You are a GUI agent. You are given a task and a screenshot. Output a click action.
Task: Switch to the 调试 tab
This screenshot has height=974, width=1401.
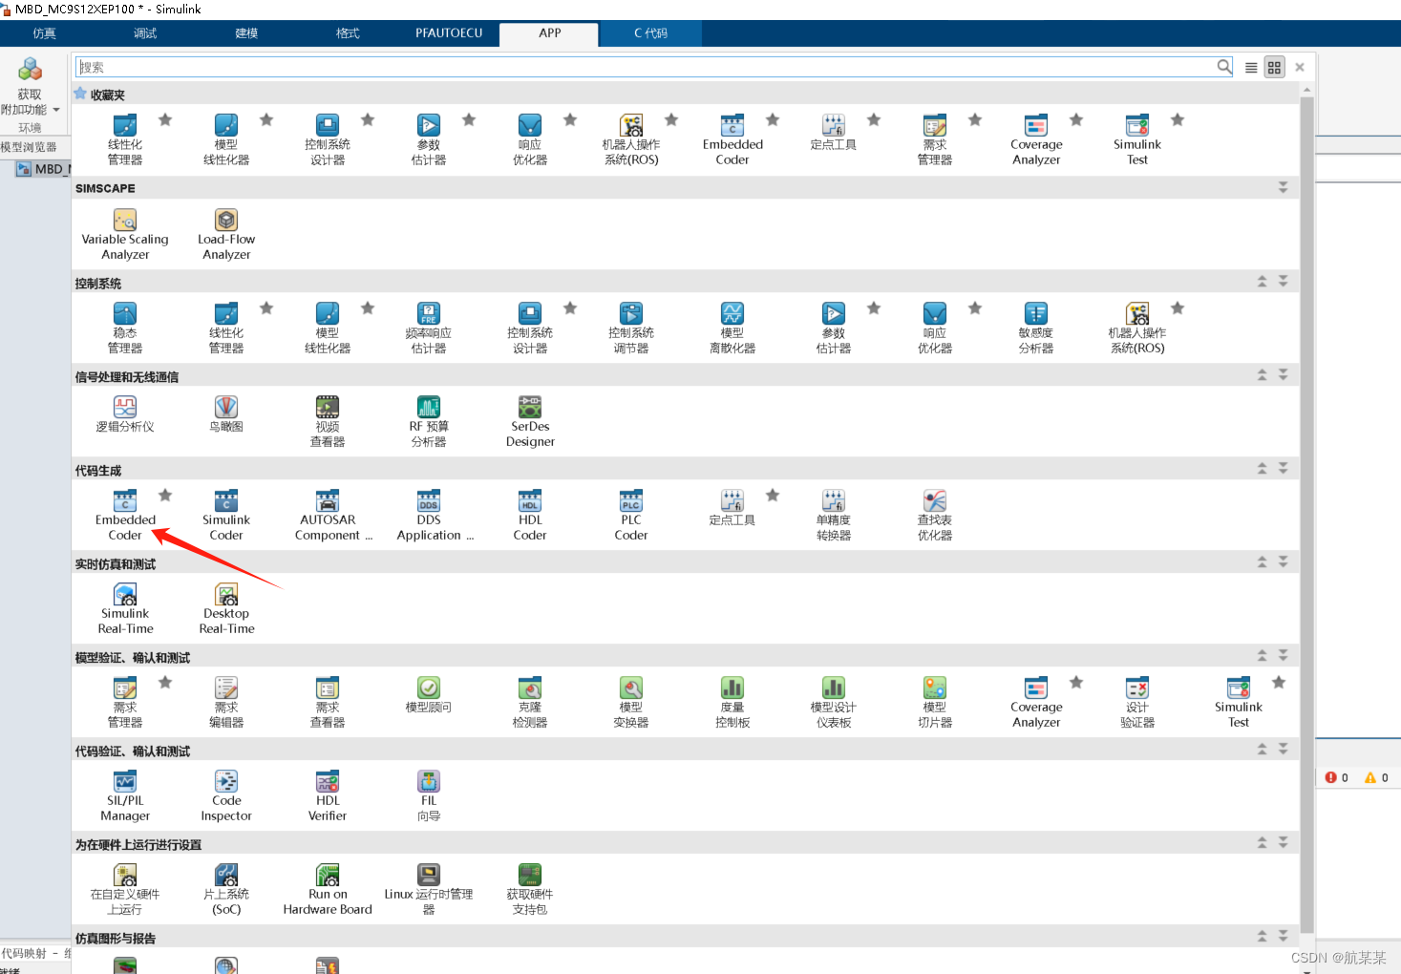(145, 33)
